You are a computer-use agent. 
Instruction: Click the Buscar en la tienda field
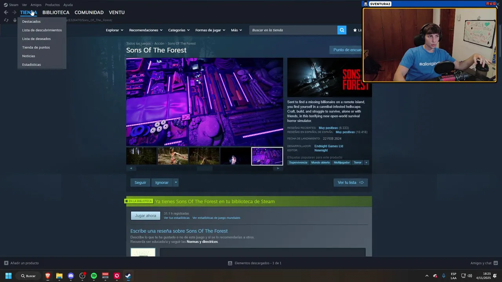tap(293, 30)
